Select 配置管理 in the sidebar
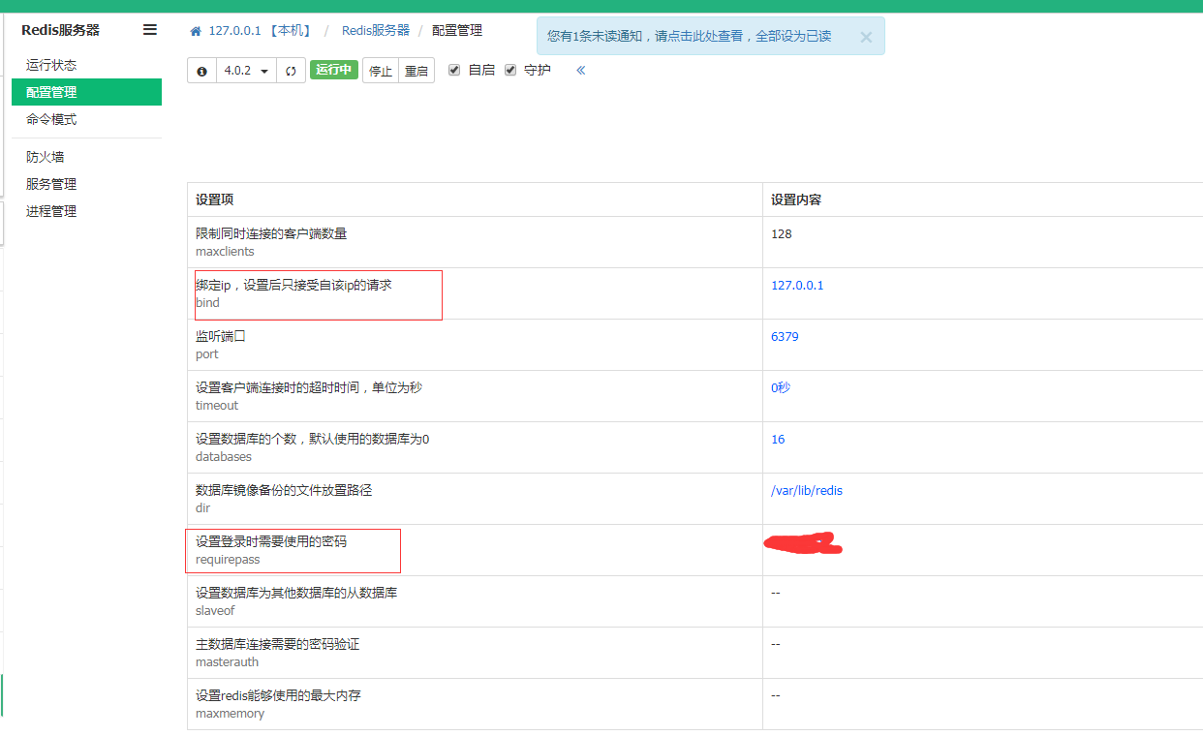1203x736 pixels. tap(86, 92)
